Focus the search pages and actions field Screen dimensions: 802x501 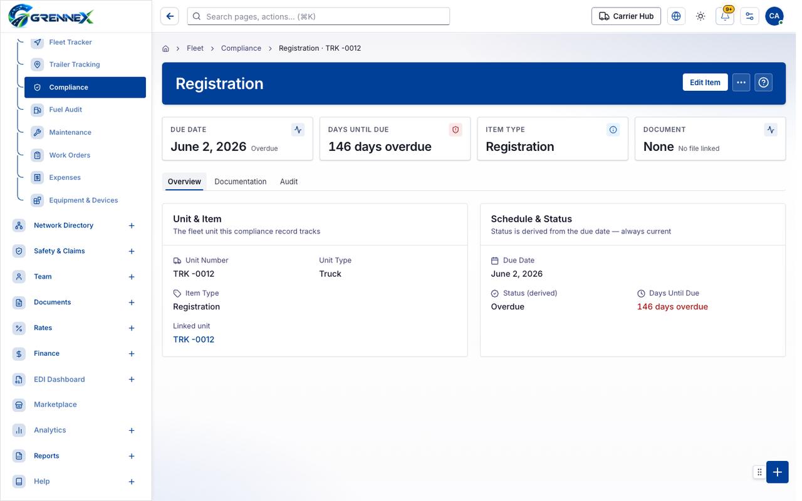[x=318, y=16]
